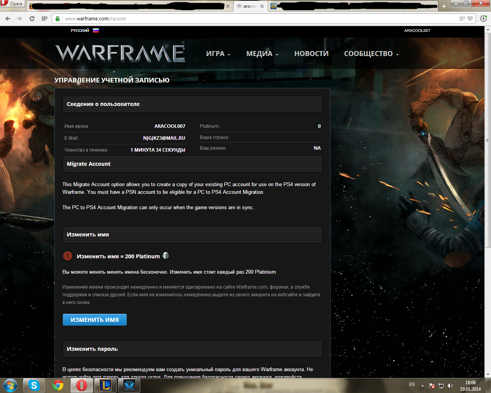The height and width of the screenshot is (393, 491).
Task: Close the aracool tab
Action: pos(262,6)
